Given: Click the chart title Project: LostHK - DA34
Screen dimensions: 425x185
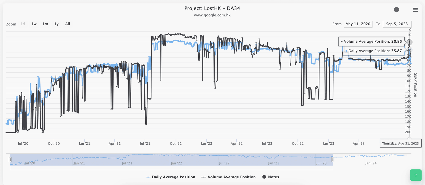Looking at the screenshot, I should pos(212,8).
